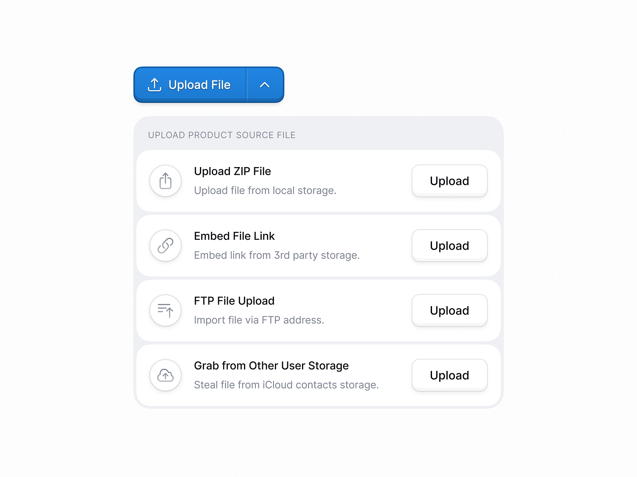The height and width of the screenshot is (477, 637).
Task: Collapse the upload options with the chevron arrow
Action: click(265, 85)
